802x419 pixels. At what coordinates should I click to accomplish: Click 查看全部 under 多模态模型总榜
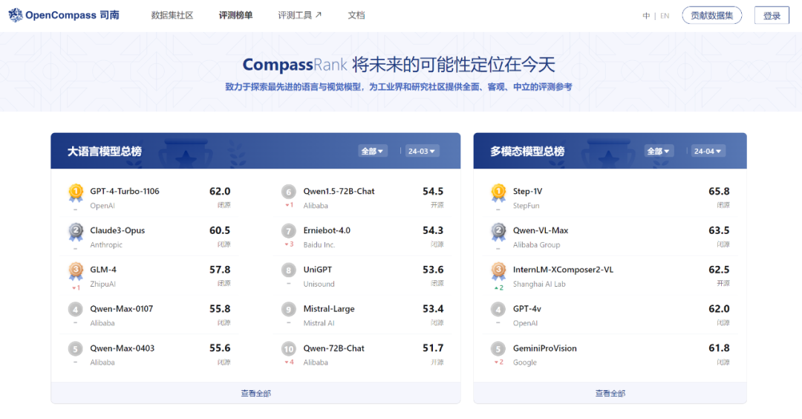tap(610, 393)
